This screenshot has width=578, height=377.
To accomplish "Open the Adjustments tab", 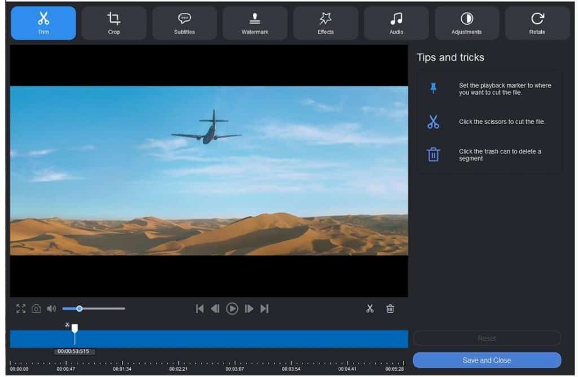I will tap(467, 23).
